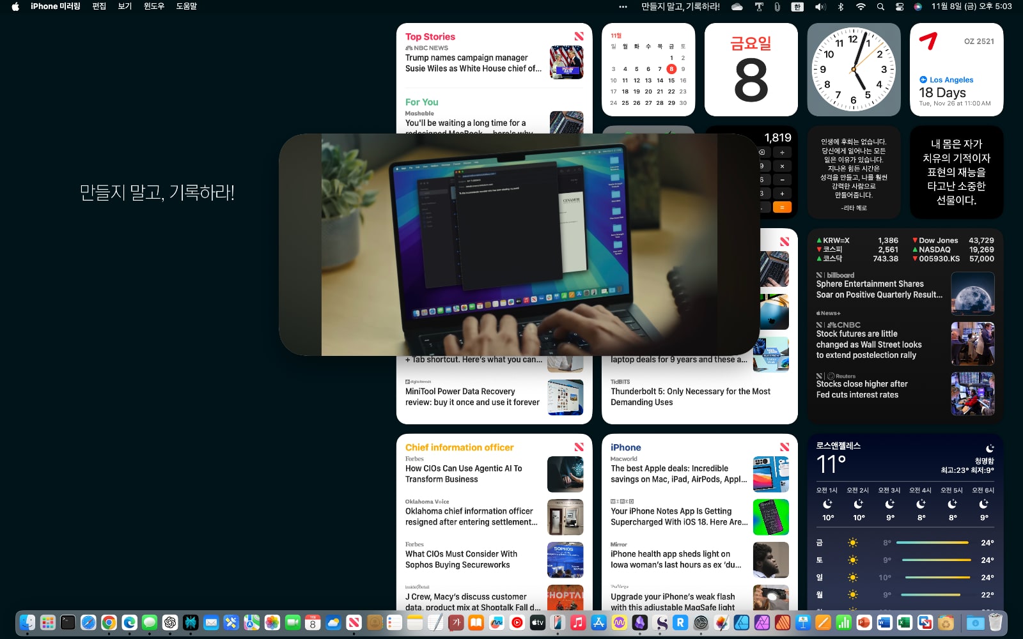Click menu bar date and time

pos(971,6)
